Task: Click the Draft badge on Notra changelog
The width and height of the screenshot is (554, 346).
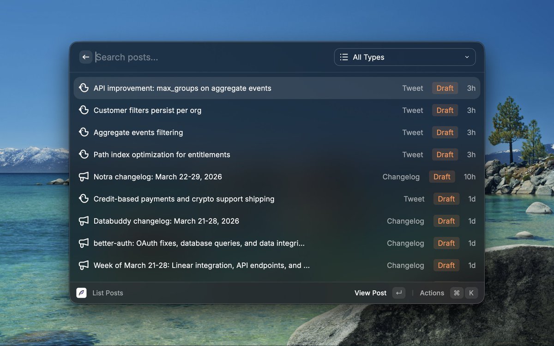Action: coord(442,177)
